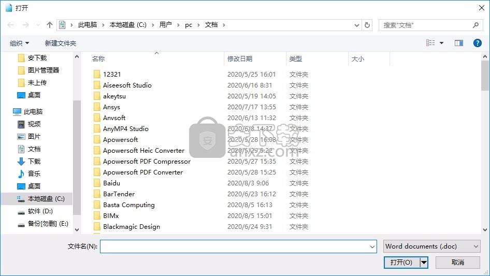Screen dimensions: 490x276
Task: Open the 组织 menu
Action: (x=19, y=43)
